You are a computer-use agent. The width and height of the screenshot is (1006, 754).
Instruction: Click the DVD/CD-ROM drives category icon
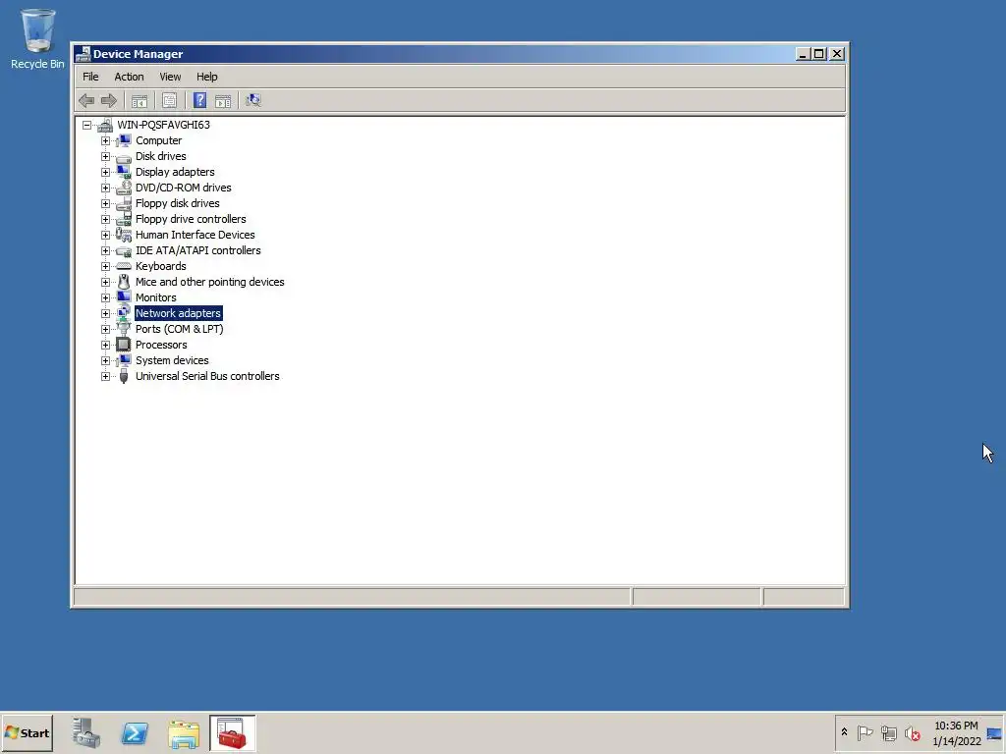point(124,188)
